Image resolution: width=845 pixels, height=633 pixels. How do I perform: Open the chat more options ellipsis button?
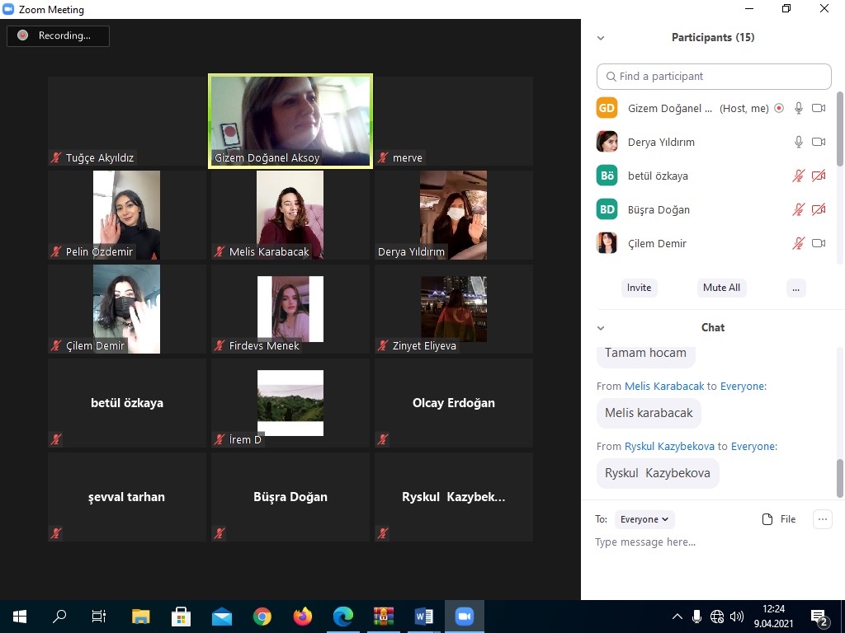click(x=822, y=519)
